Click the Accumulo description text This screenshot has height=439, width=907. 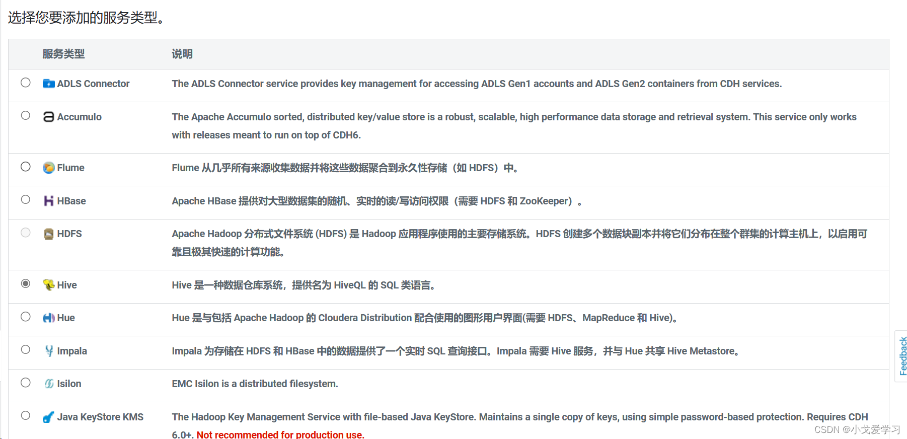tap(514, 126)
